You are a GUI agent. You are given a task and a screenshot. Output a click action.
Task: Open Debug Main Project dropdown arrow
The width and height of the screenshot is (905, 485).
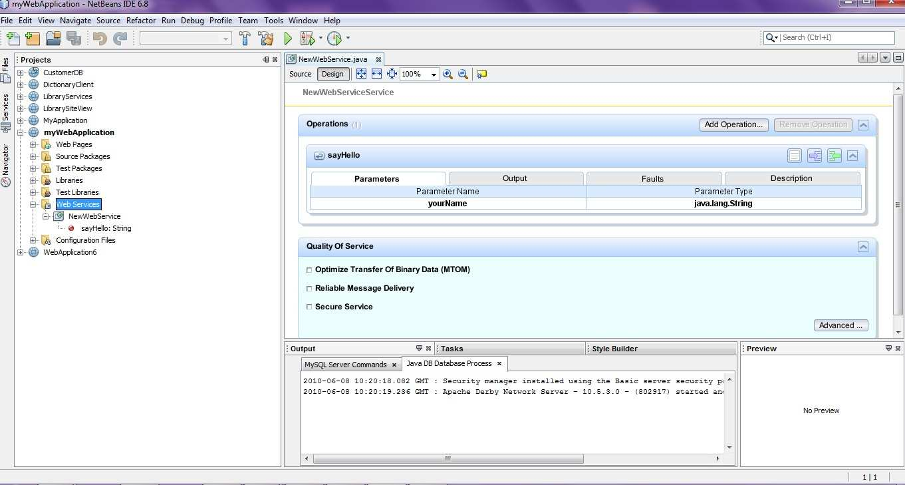[321, 39]
